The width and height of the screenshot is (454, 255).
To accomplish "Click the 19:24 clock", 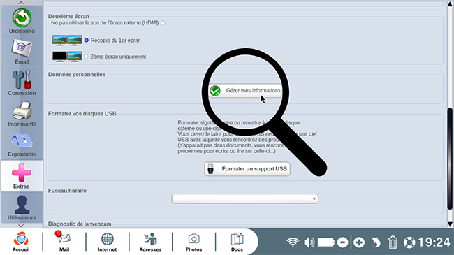I will 434,242.
